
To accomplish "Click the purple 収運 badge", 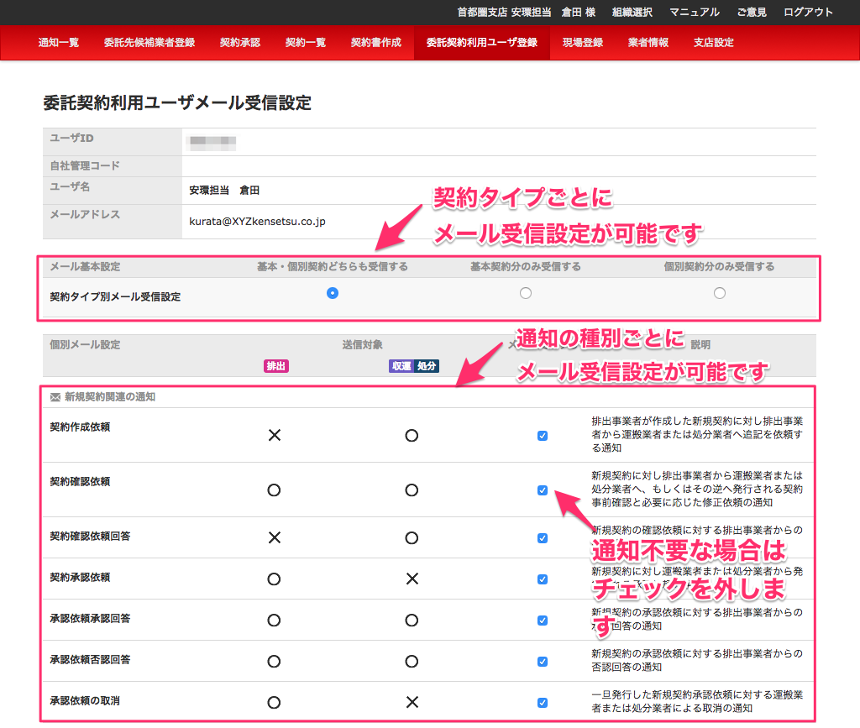I will [401, 366].
